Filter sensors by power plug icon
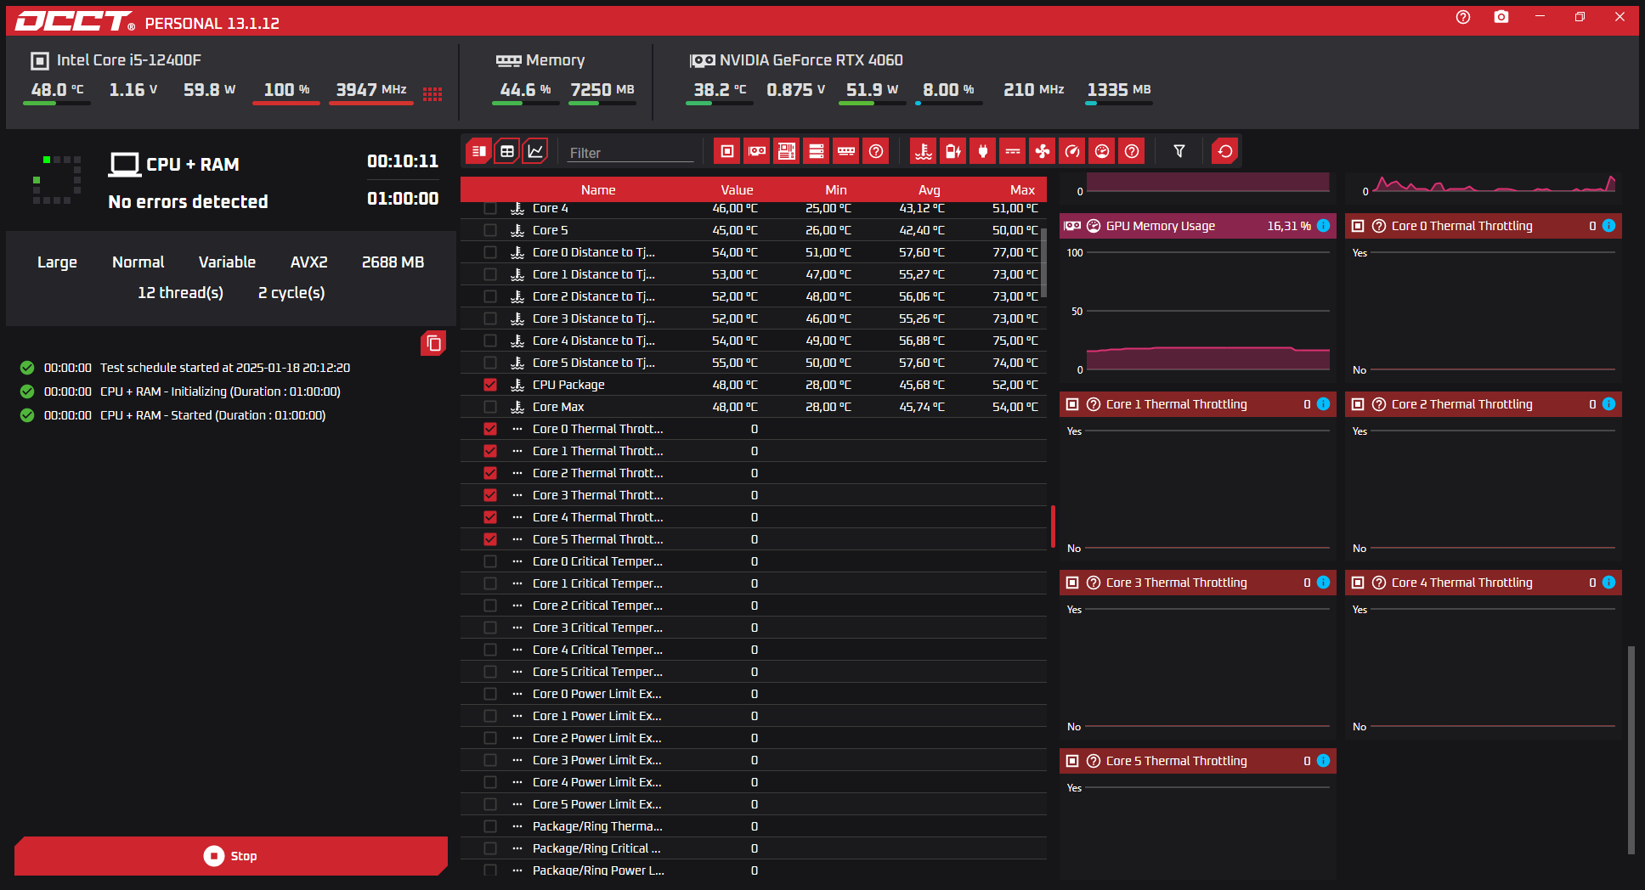The image size is (1645, 890). [x=982, y=151]
